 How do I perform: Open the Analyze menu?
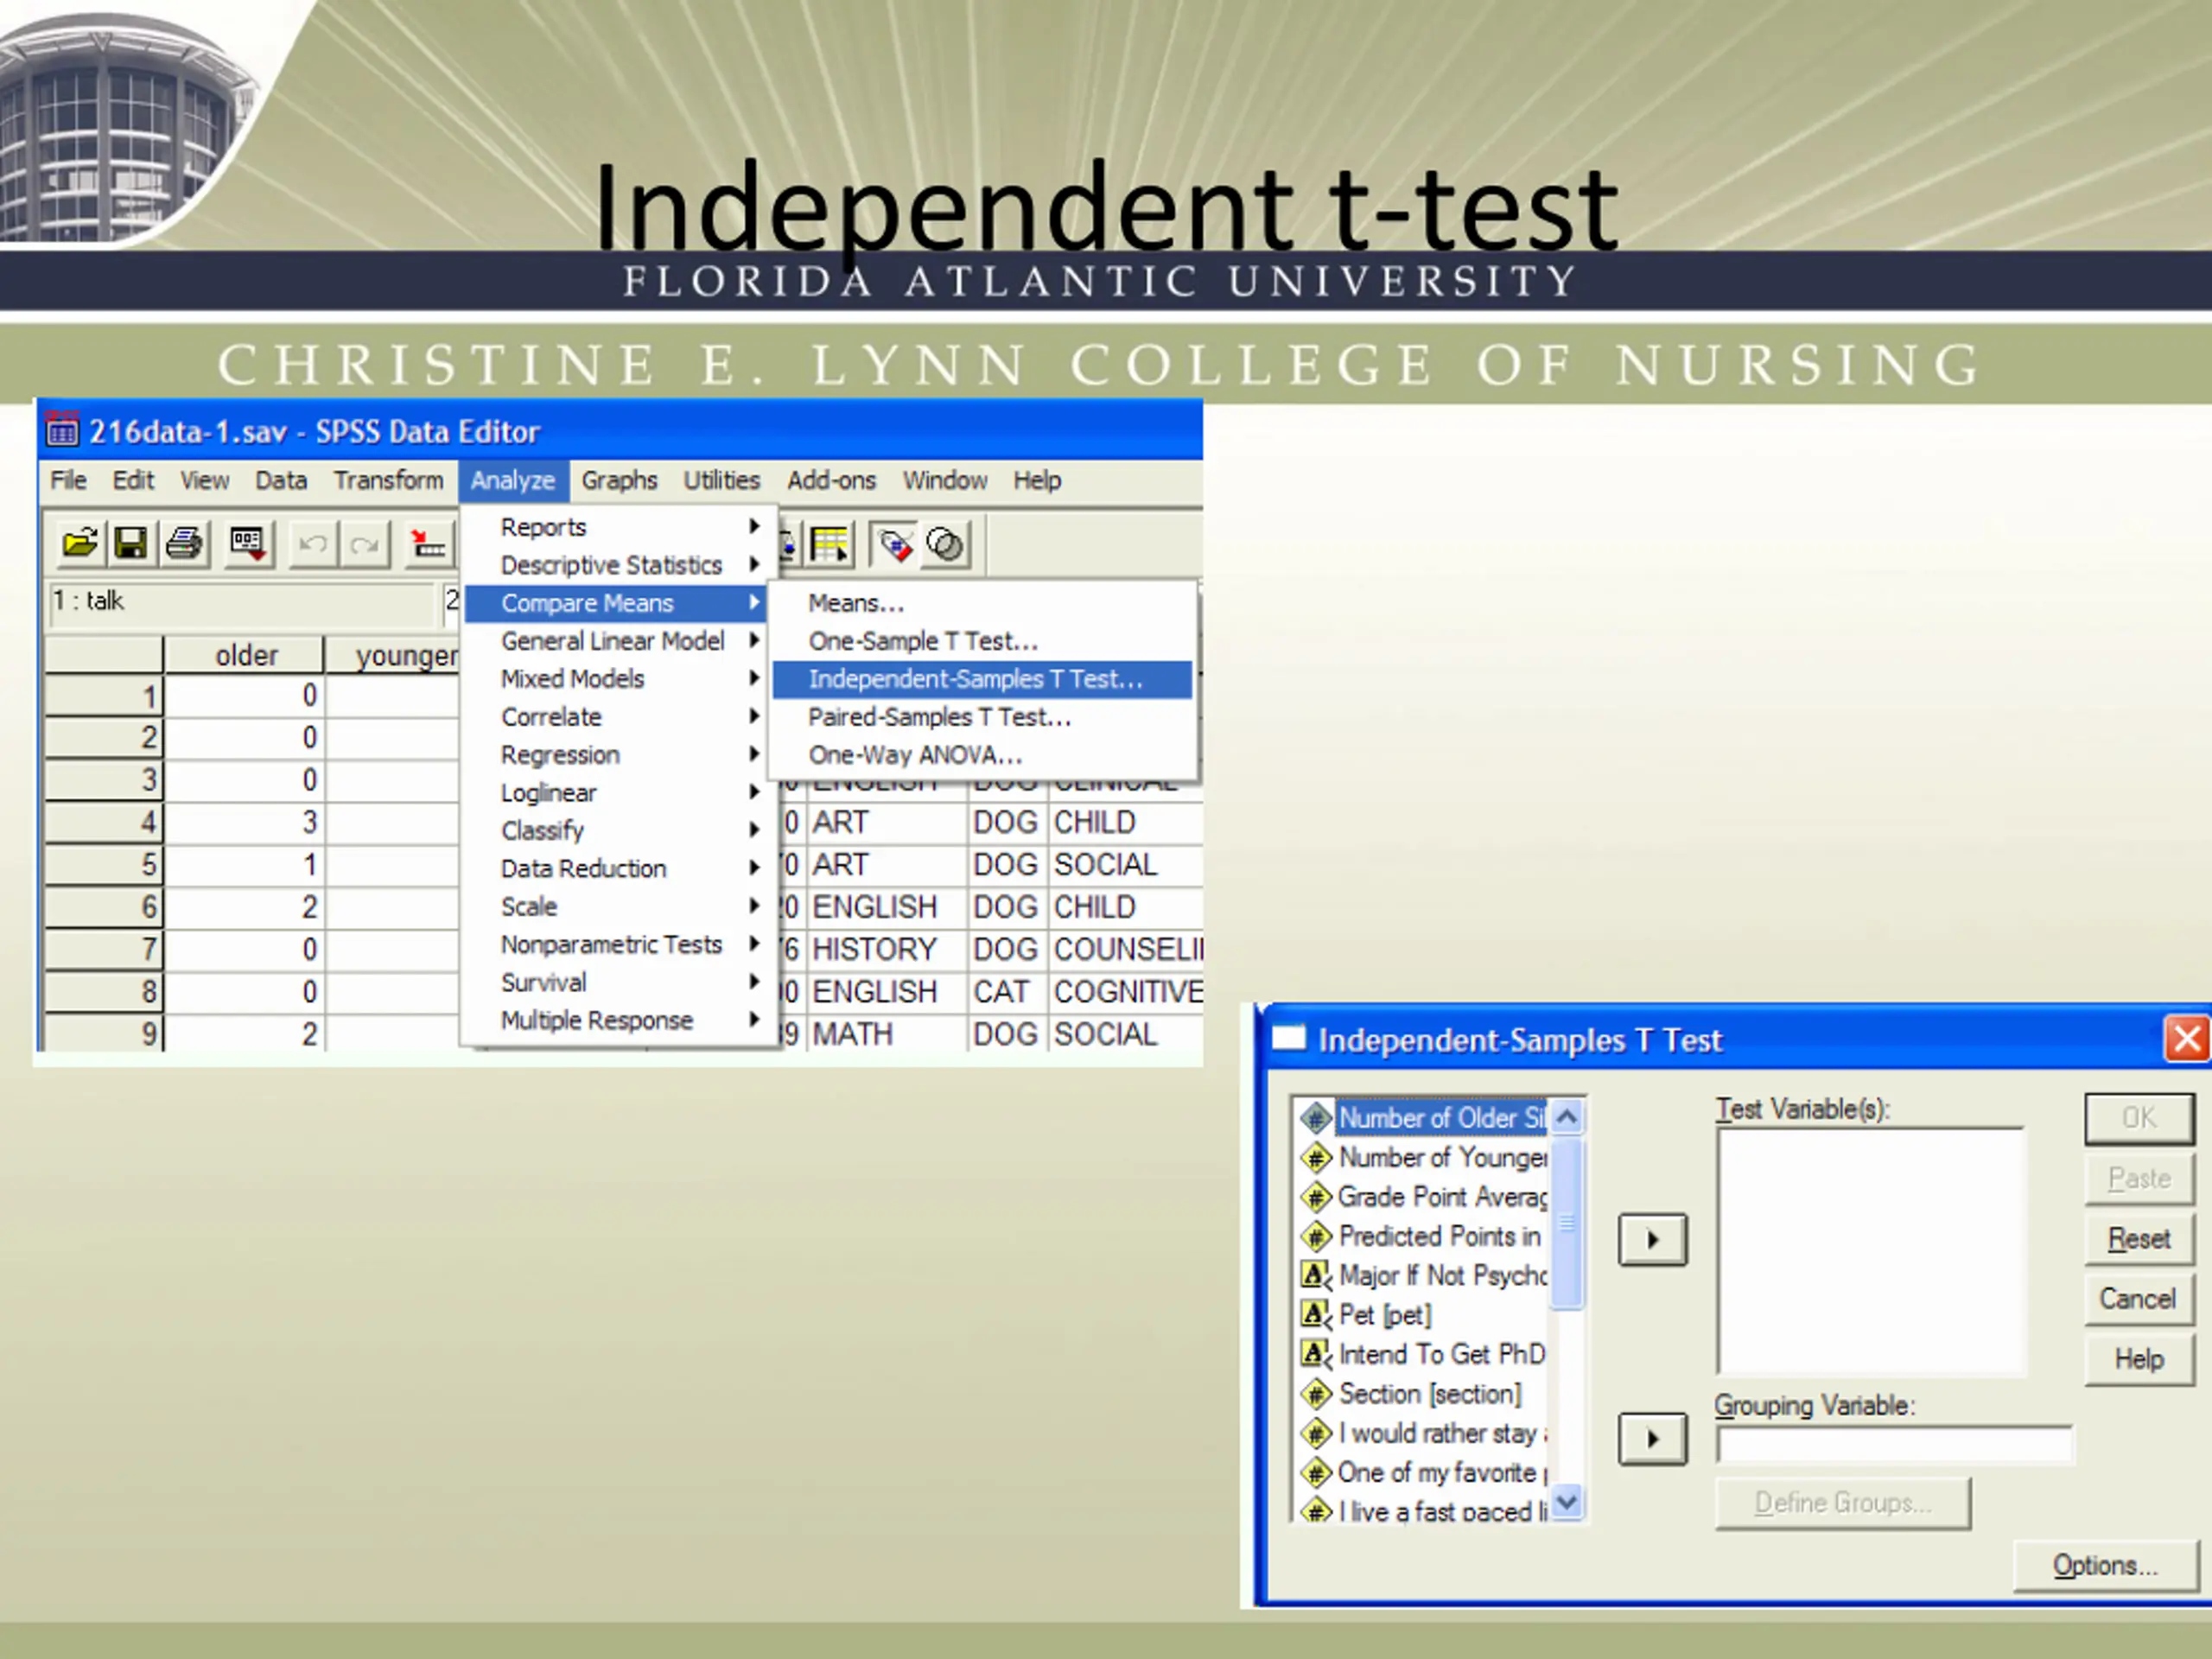(x=513, y=481)
